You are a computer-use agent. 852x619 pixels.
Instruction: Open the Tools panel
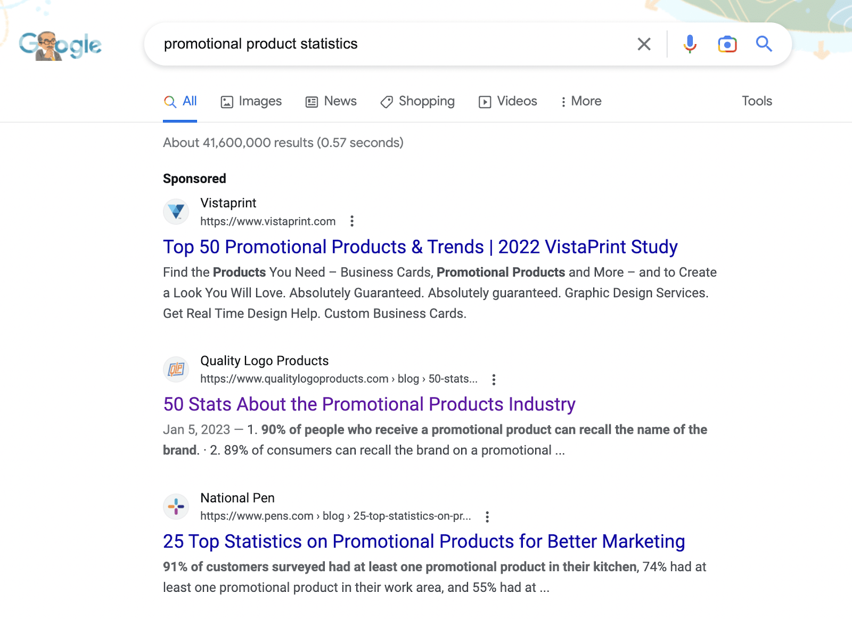tap(756, 101)
